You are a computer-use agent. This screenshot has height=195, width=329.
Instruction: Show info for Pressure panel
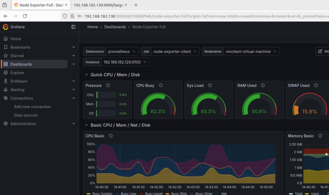108,85
